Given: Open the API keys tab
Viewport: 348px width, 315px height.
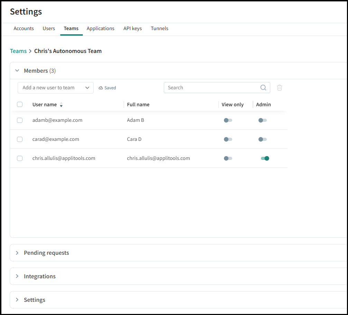Looking at the screenshot, I should coord(132,28).
